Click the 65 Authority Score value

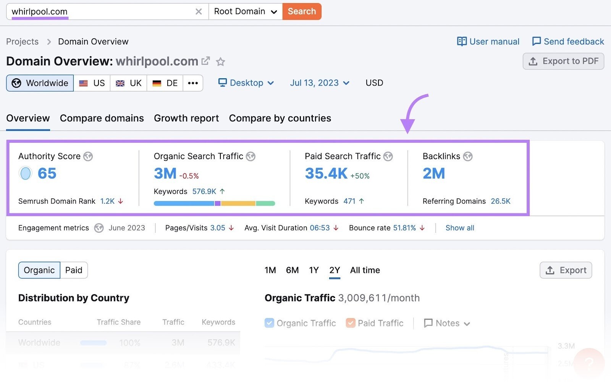click(47, 174)
